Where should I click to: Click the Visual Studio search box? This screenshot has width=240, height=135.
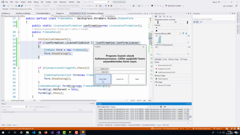click(96, 2)
